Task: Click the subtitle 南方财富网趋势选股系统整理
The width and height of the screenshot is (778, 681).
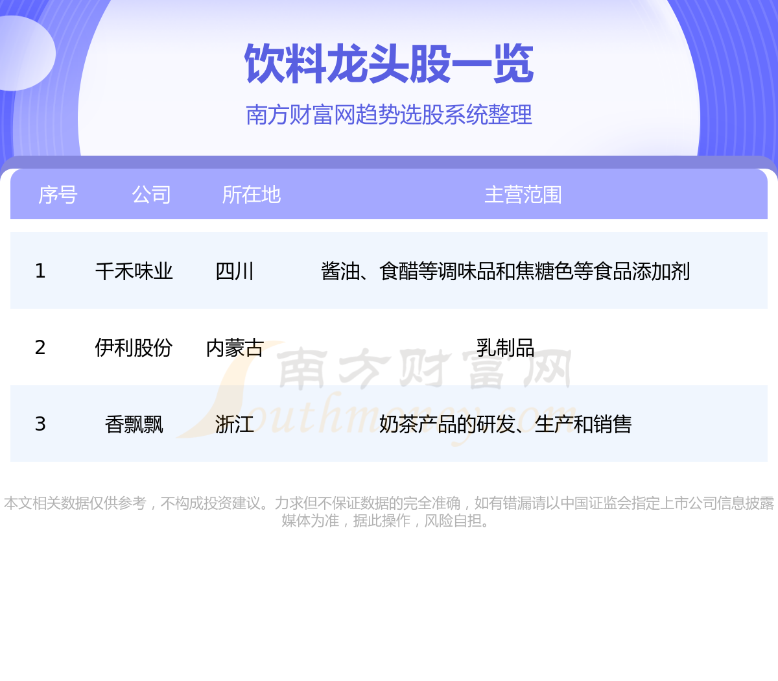Action: coord(389,115)
